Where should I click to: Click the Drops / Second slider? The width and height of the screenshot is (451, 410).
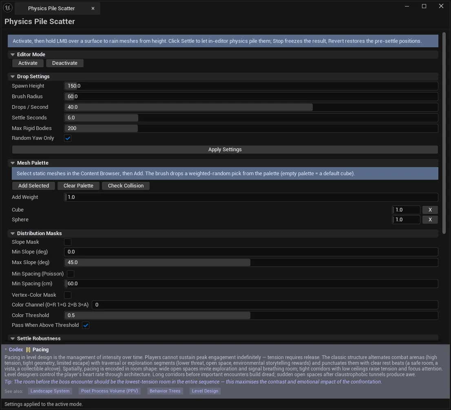[x=251, y=107]
